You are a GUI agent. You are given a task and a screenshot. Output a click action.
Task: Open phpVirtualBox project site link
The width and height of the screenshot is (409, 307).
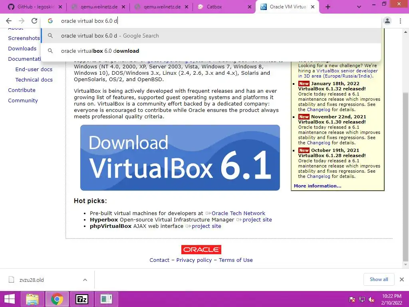coord(206,226)
